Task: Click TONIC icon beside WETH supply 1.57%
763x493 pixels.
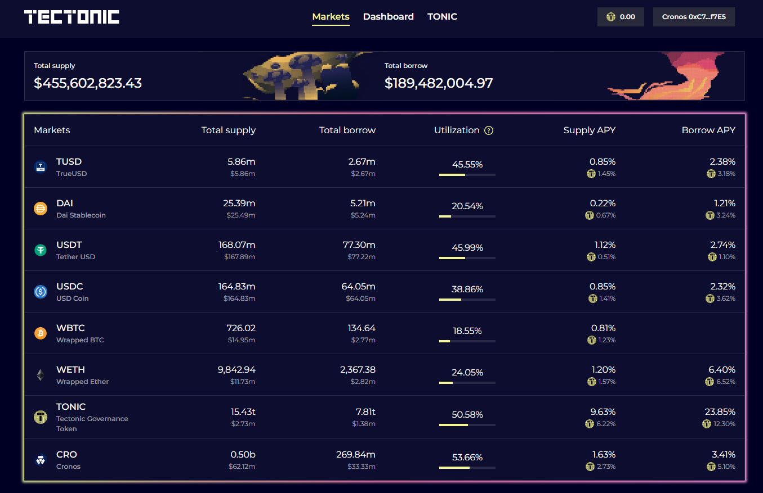Action: pyautogui.click(x=591, y=382)
